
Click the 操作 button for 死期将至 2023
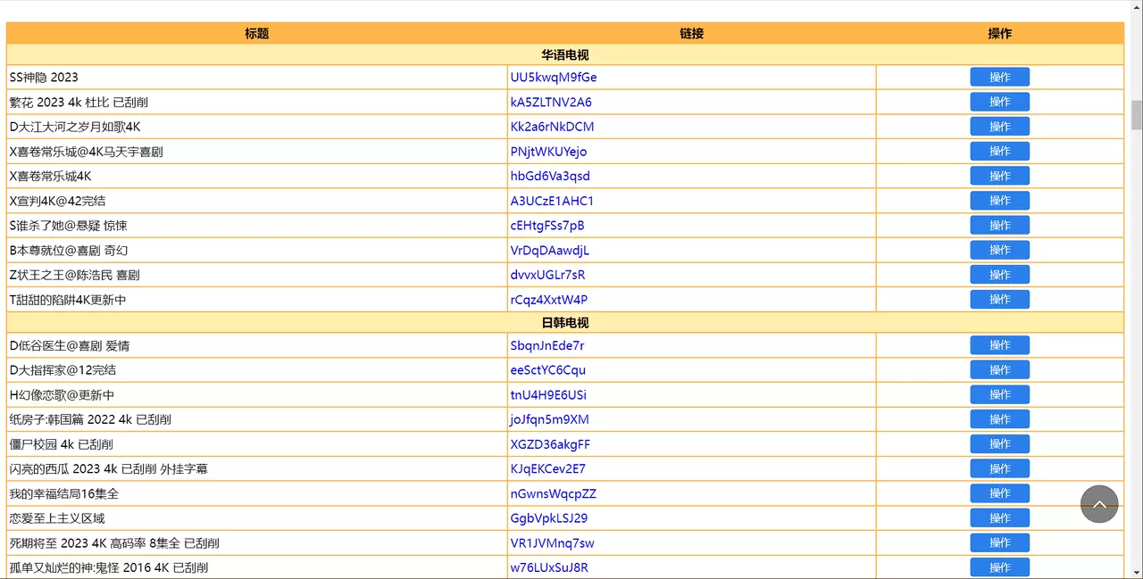[x=999, y=542]
